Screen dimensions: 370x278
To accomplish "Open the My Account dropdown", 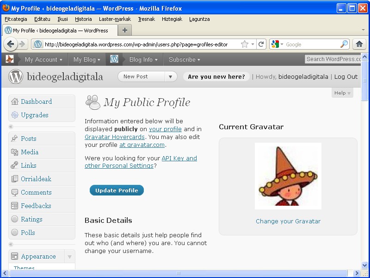I will point(43,59).
